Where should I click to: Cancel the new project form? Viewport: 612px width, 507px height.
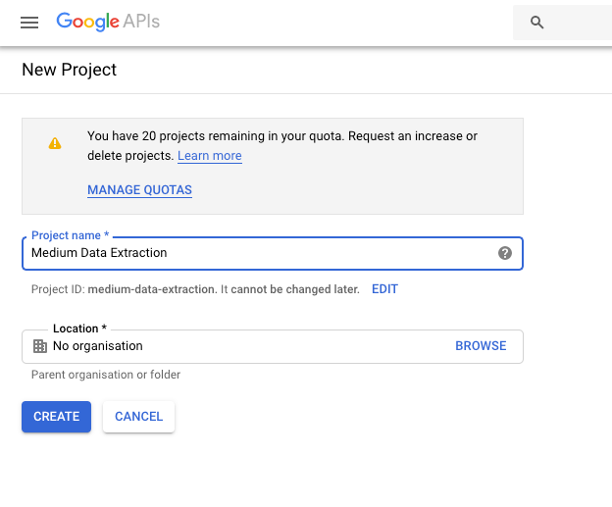pos(138,417)
